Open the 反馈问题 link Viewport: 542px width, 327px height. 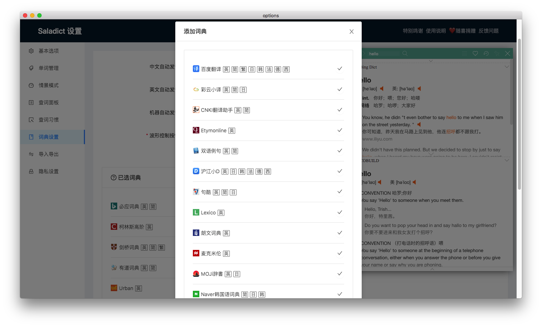(489, 31)
